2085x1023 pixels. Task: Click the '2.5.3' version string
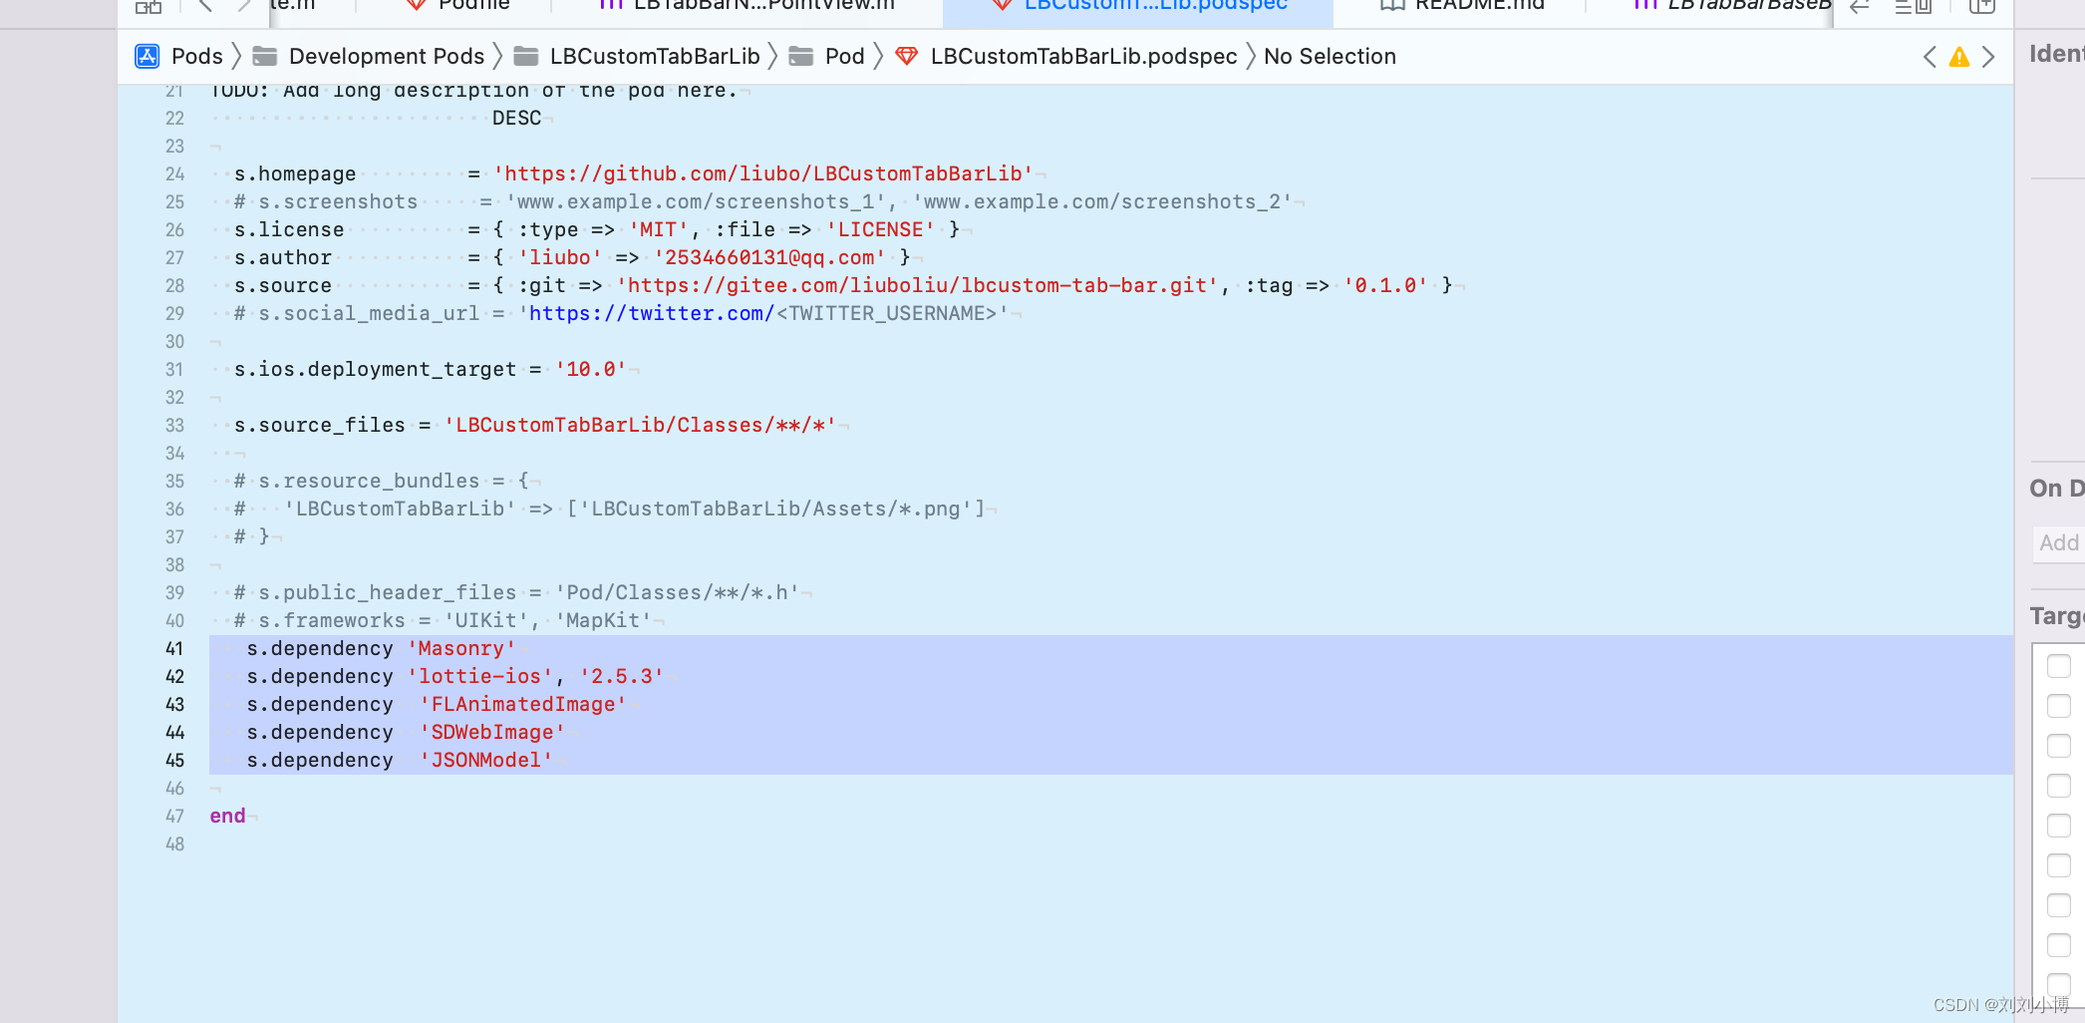[621, 676]
